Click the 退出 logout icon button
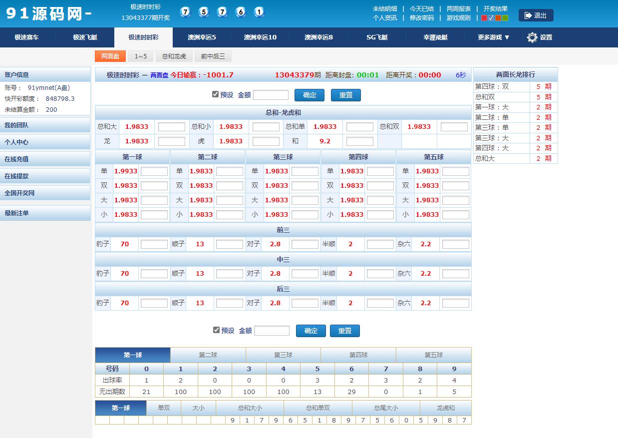 pyautogui.click(x=535, y=15)
